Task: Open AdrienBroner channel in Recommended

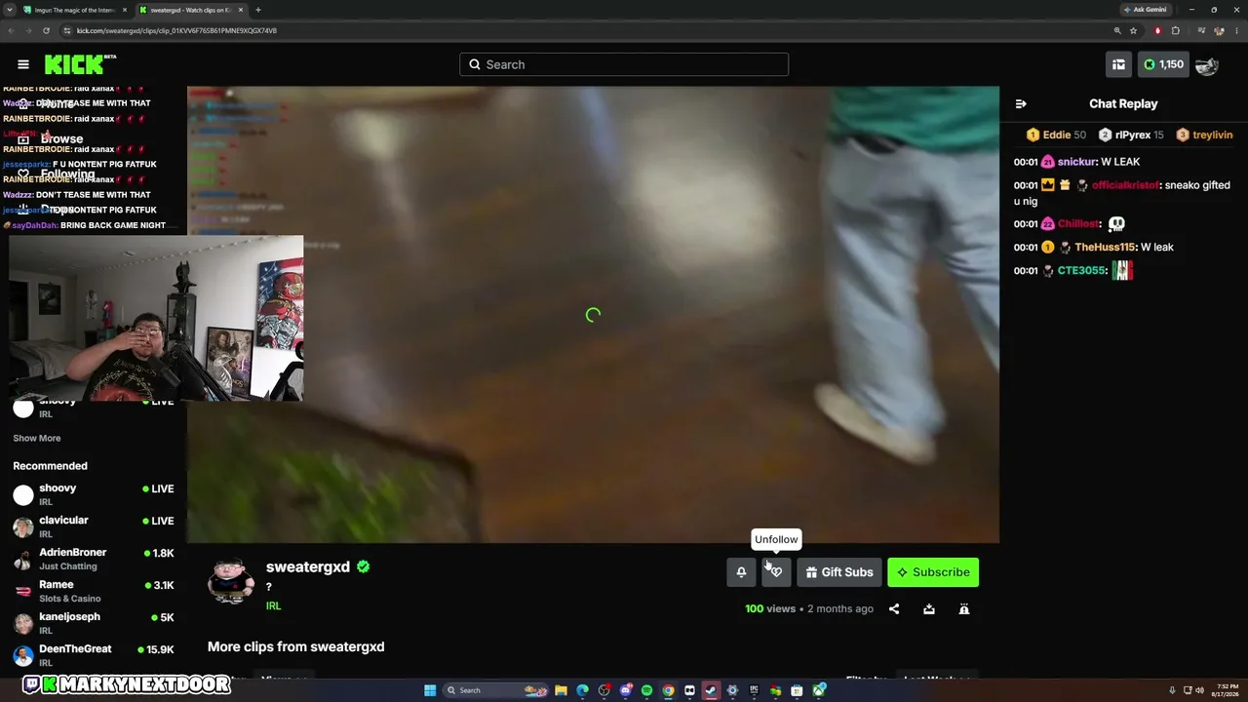Action: [94, 559]
